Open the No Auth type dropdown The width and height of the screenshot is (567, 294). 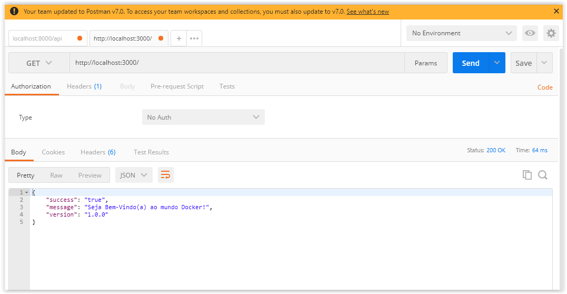coord(203,117)
